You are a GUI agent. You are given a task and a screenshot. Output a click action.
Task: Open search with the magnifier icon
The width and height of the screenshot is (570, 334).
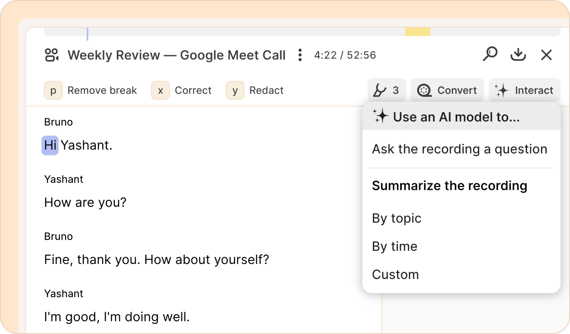click(x=490, y=54)
